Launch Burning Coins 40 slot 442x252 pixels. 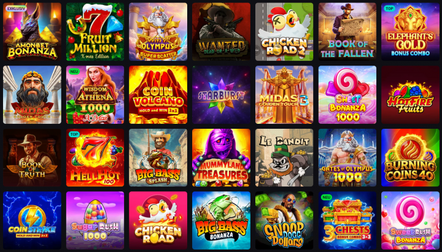click(x=411, y=158)
